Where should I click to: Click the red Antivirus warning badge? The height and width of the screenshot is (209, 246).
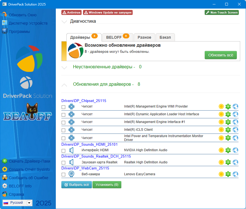tap(72, 12)
